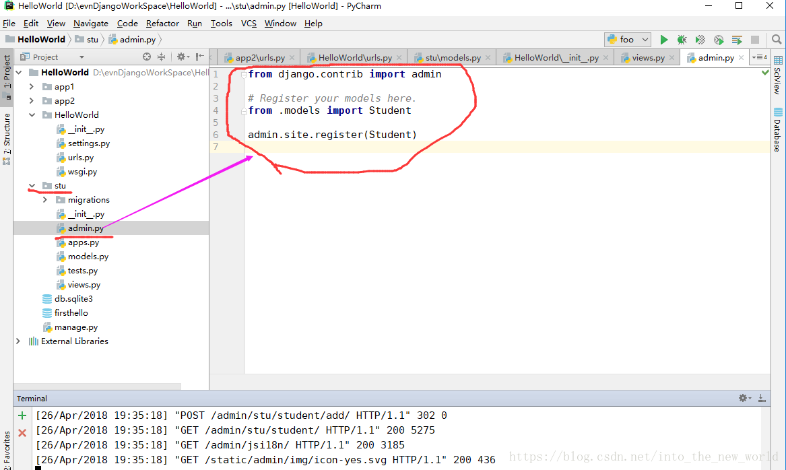This screenshot has width=786, height=470.
Task: Select manage.py in project tree
Action: (75, 327)
